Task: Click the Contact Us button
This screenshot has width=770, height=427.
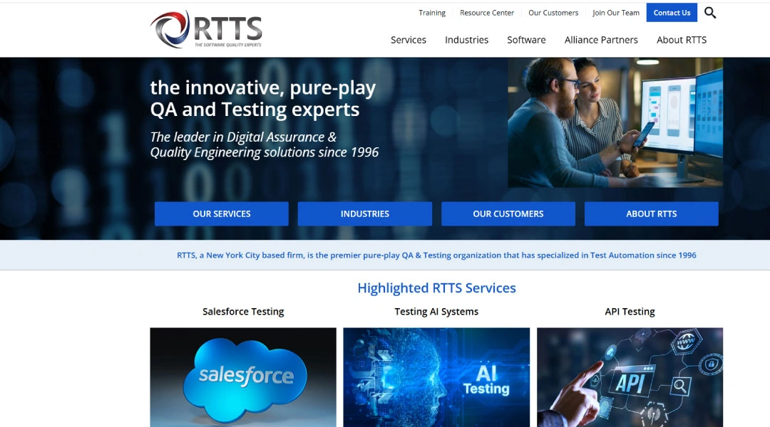Action: tap(672, 13)
